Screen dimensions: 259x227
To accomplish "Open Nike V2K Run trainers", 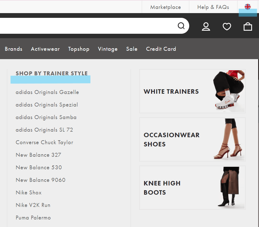I will [33, 205].
